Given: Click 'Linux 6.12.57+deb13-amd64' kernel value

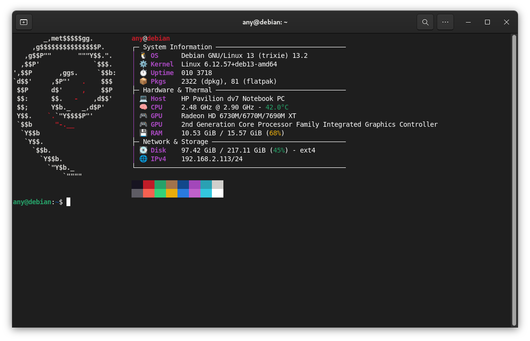Looking at the screenshot, I should (x=229, y=64).
